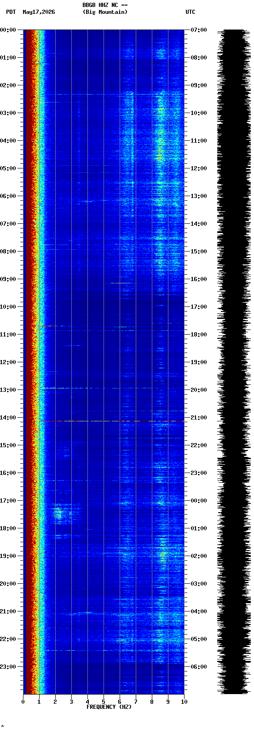This screenshot has height=731, width=254.
Task: Click the PDT time label '18:00'
Action: pyautogui.click(x=8, y=528)
